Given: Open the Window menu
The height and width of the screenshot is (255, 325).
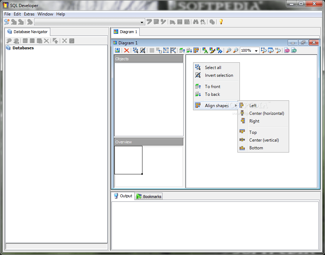Looking at the screenshot, I should tap(45, 14).
